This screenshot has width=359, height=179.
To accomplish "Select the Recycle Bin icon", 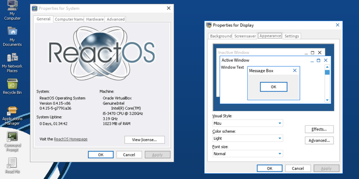I will point(12,87).
